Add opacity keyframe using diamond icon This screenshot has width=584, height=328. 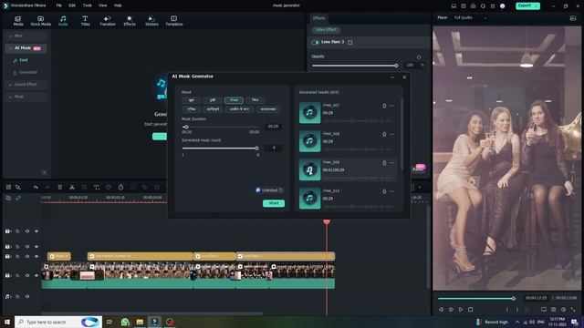[x=419, y=56]
